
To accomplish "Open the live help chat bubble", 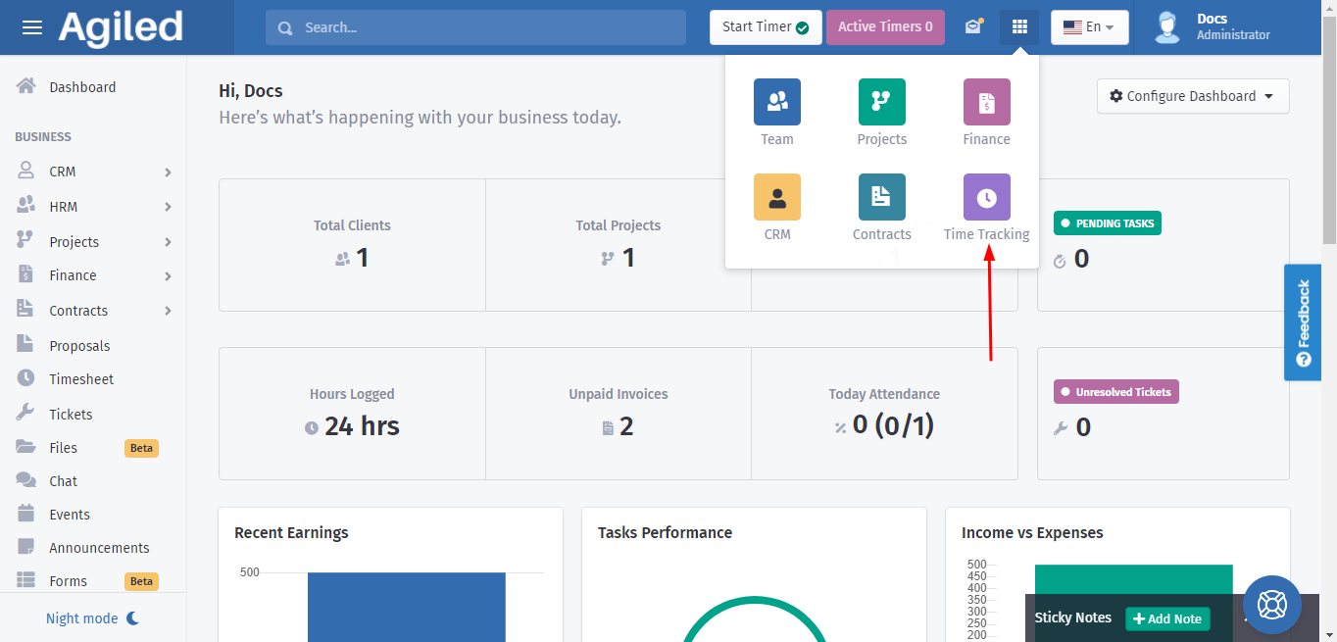I will [x=1271, y=605].
